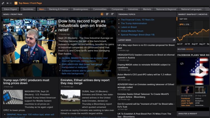Screen dimensions: 210x118
Task: Switch to the Markets tab
Action: 147,9
